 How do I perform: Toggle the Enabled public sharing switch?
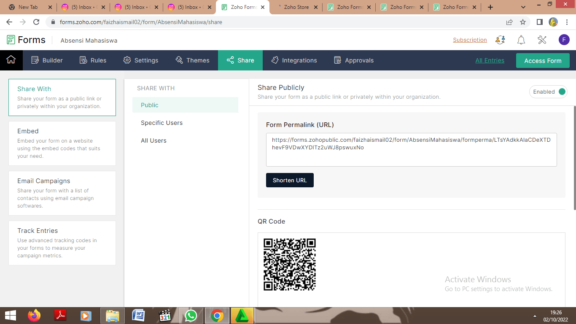pyautogui.click(x=548, y=92)
